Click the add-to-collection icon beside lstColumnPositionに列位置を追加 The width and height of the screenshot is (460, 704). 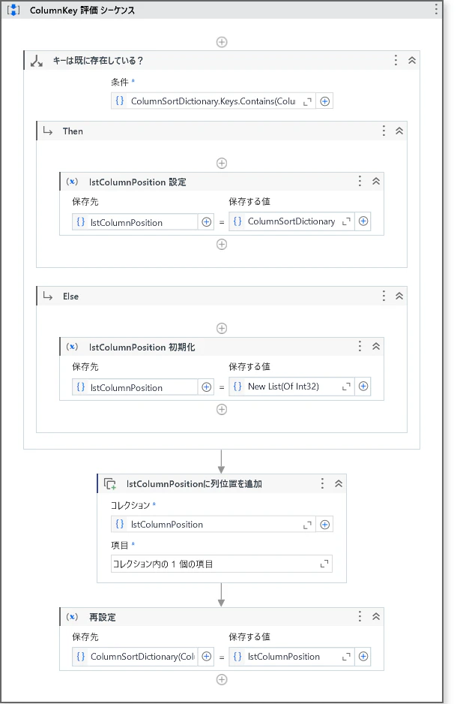tap(110, 484)
